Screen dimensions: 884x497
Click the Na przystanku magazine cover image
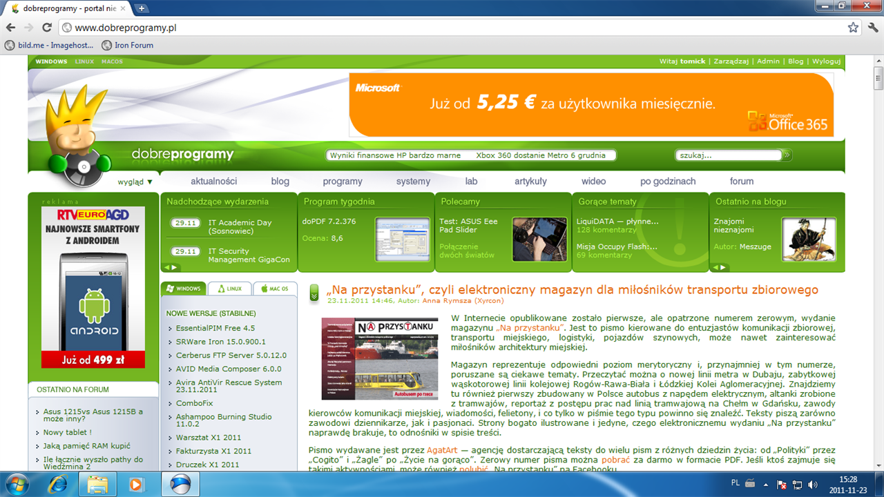pyautogui.click(x=380, y=359)
